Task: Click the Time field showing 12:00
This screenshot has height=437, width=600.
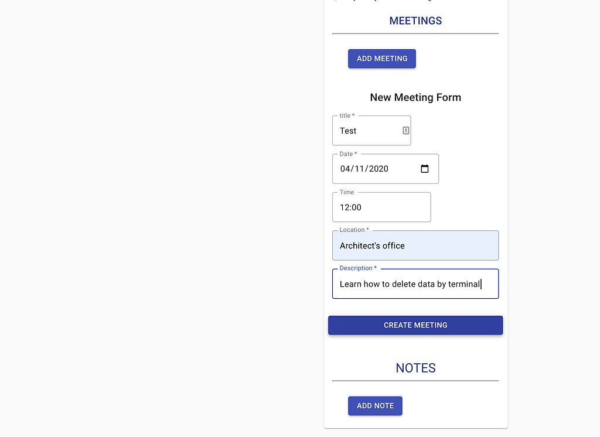Action: pos(381,207)
